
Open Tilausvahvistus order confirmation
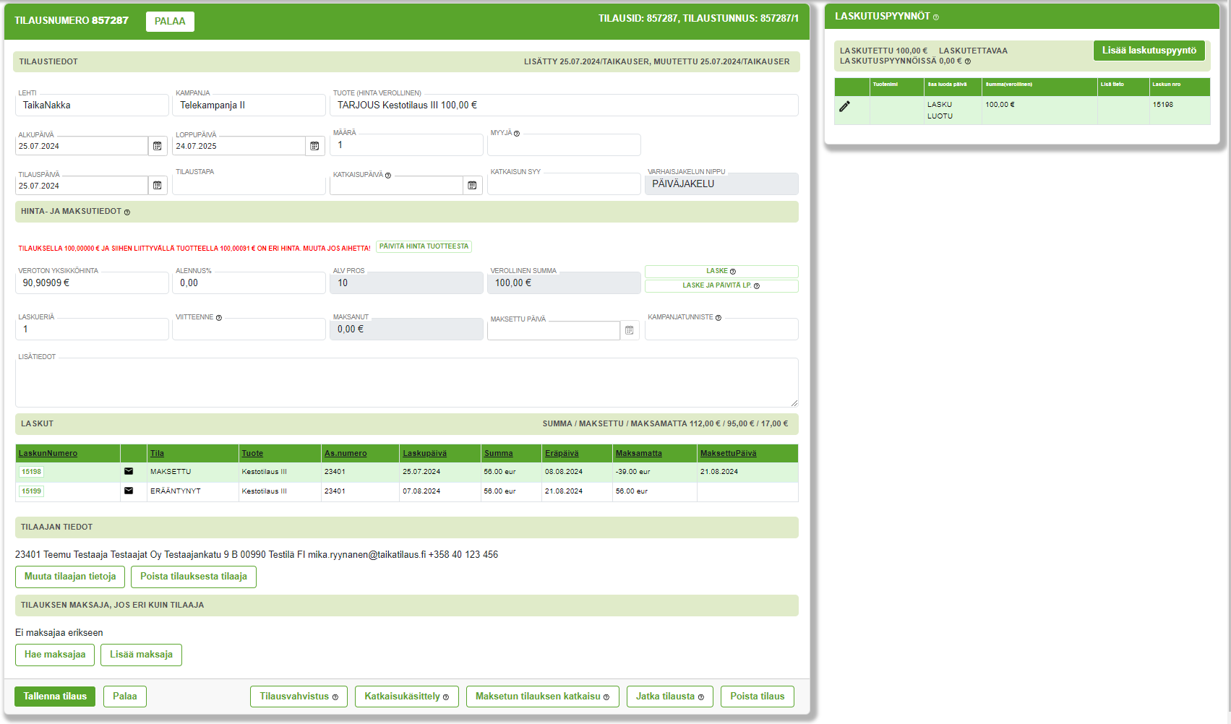pyautogui.click(x=299, y=697)
